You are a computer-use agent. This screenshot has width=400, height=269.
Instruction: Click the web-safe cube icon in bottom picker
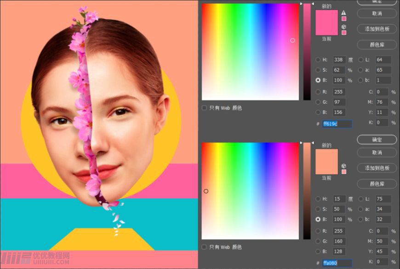tap(343, 166)
